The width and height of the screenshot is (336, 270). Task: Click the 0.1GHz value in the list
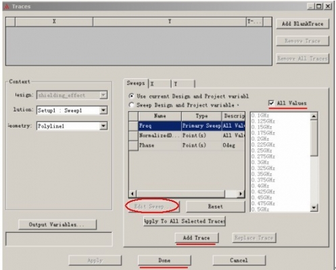260,115
